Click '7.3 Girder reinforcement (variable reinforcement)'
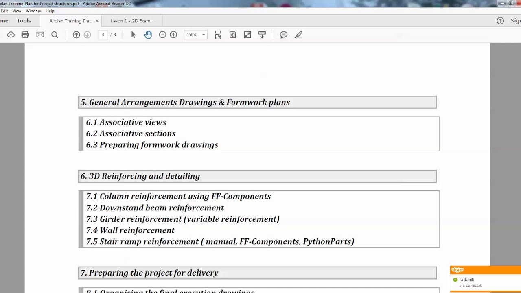 pos(183,219)
